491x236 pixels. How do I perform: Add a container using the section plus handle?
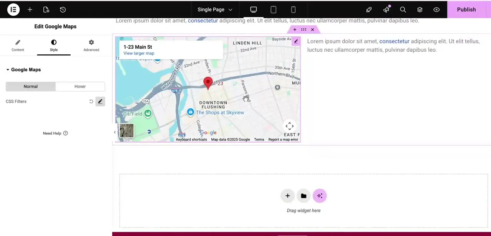pyautogui.click(x=295, y=29)
